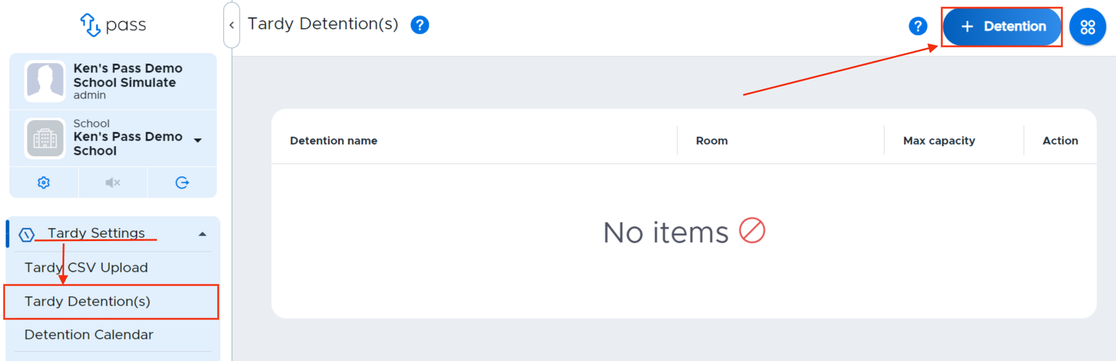Click the add Detention button

pyautogui.click(x=1002, y=27)
